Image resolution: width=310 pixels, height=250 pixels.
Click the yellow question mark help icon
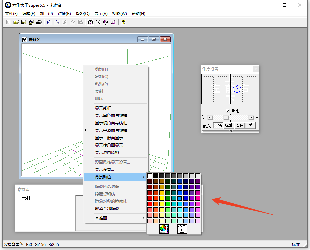click(x=123, y=22)
